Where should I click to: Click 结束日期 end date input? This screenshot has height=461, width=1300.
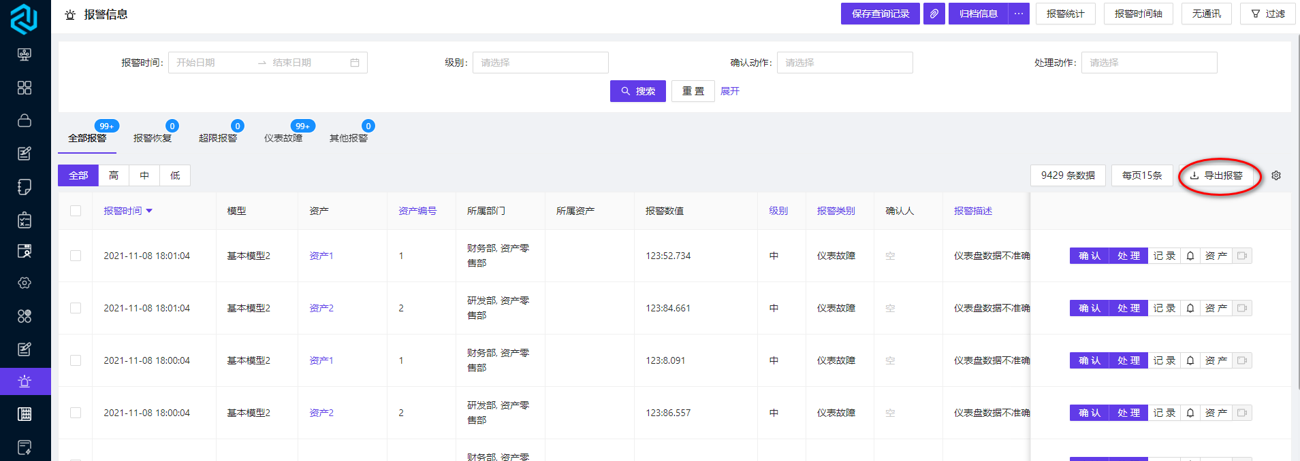pos(306,63)
